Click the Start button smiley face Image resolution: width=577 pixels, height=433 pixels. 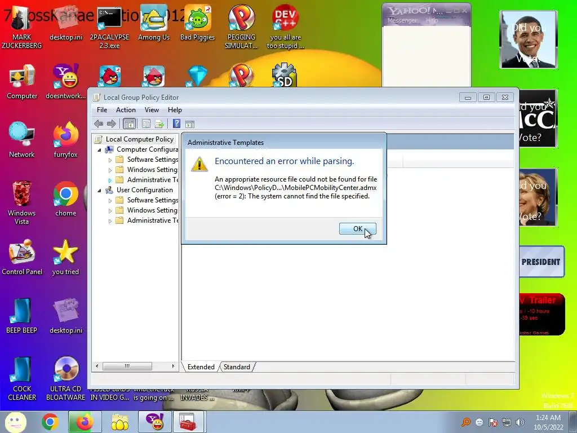point(15,422)
